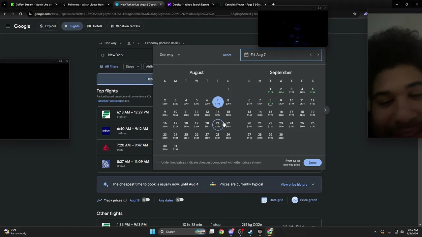Open the Google main menu hamburger

pyautogui.click(x=8, y=26)
